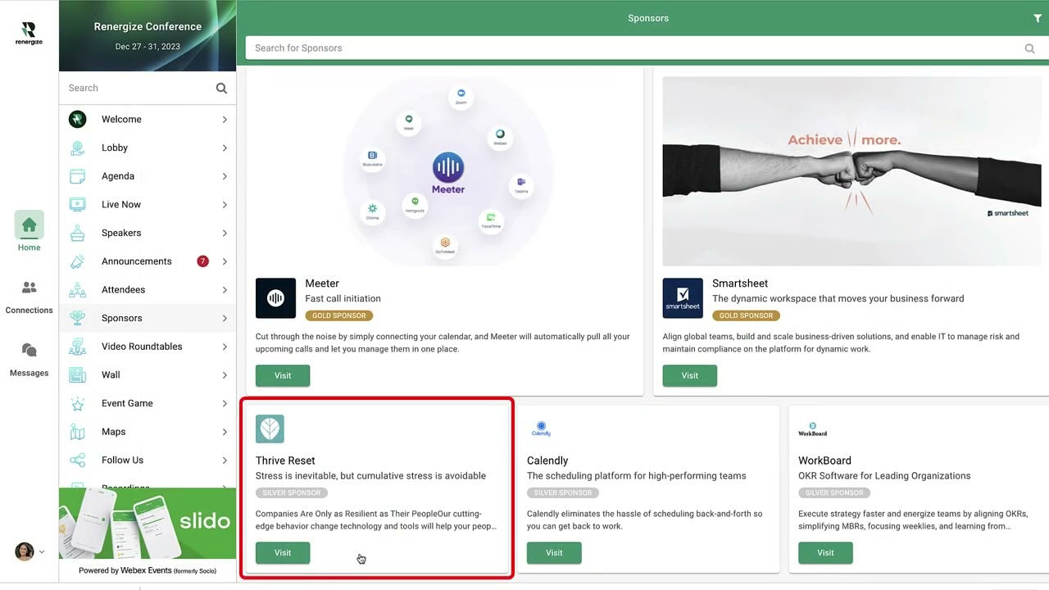This screenshot has height=590, width=1049.
Task: Open the Lobby menu item
Action: click(x=148, y=147)
